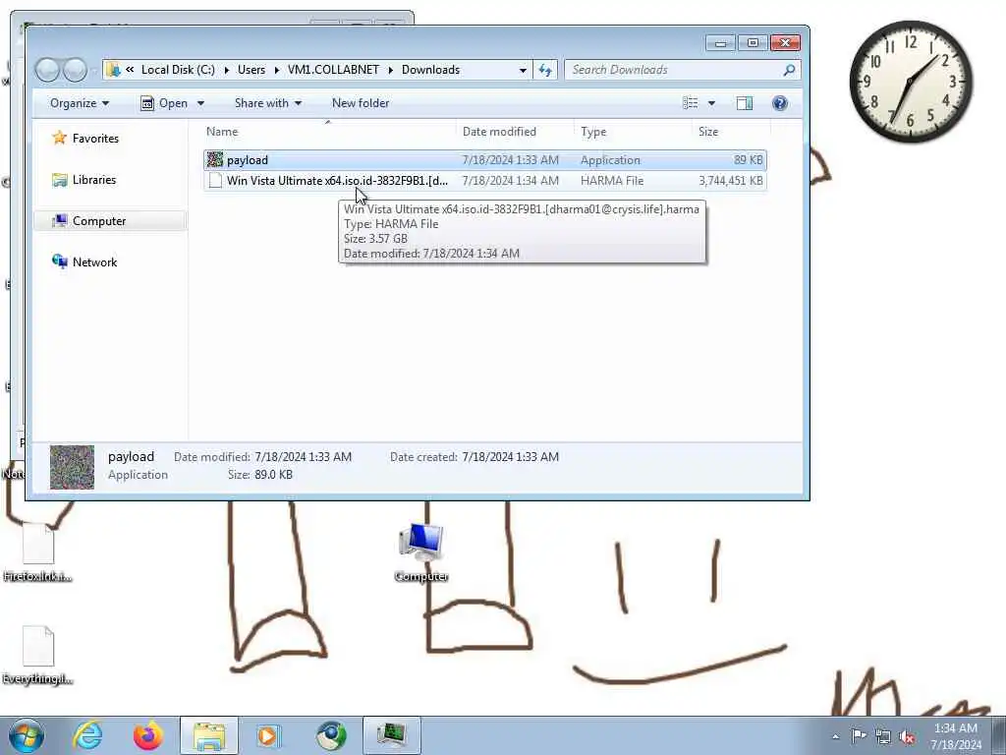The width and height of the screenshot is (1006, 755).
Task: Click the refresh button beside the address bar
Action: click(x=545, y=70)
